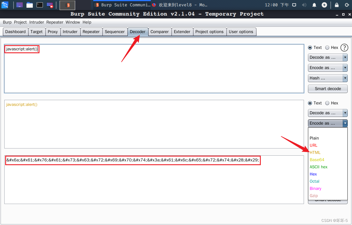Open the User options tab

tap(241, 32)
